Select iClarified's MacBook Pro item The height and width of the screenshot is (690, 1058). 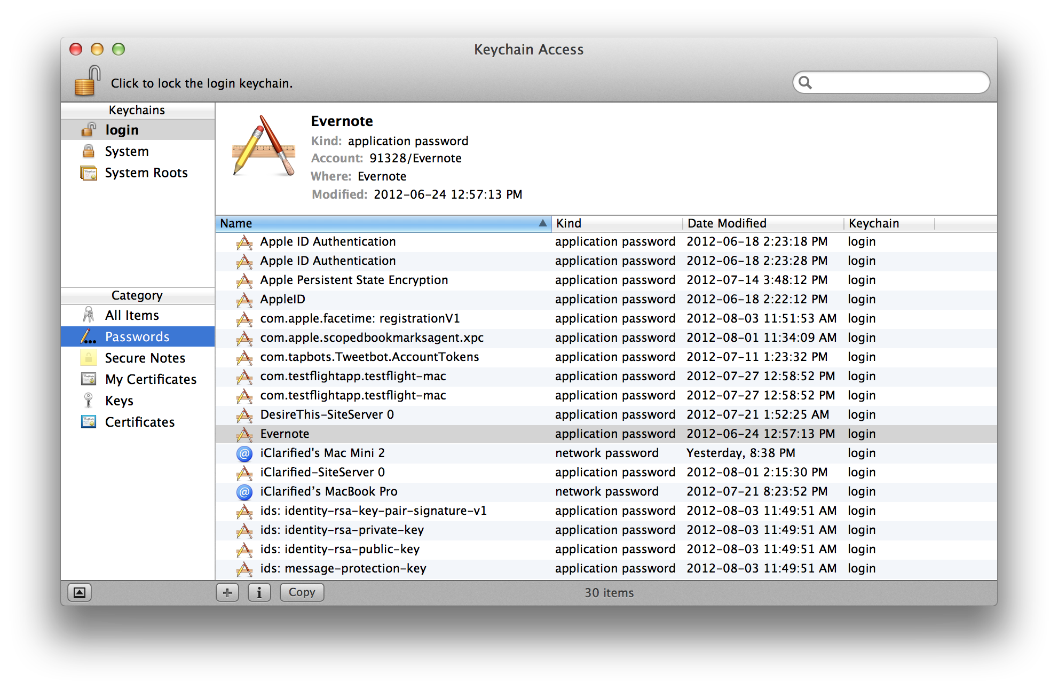click(606, 491)
